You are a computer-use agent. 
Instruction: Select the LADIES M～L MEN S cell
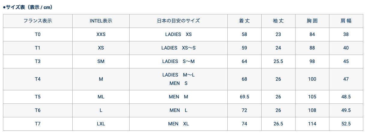coord(178,79)
